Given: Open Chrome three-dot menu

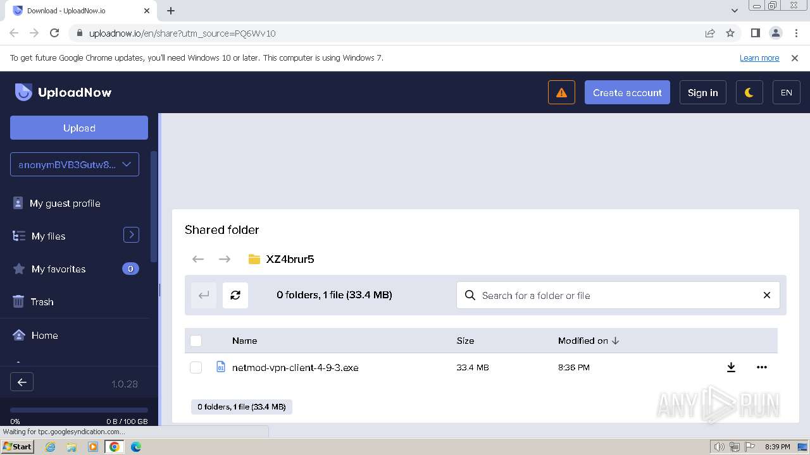Looking at the screenshot, I should pos(795,33).
